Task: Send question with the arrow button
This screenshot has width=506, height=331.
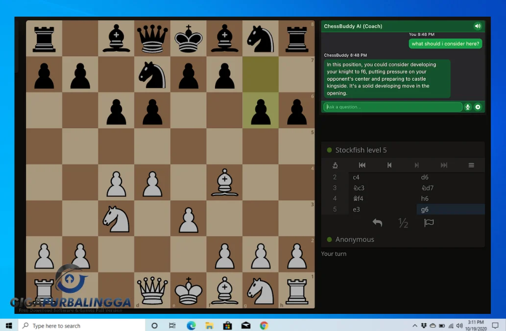Action: click(x=478, y=107)
